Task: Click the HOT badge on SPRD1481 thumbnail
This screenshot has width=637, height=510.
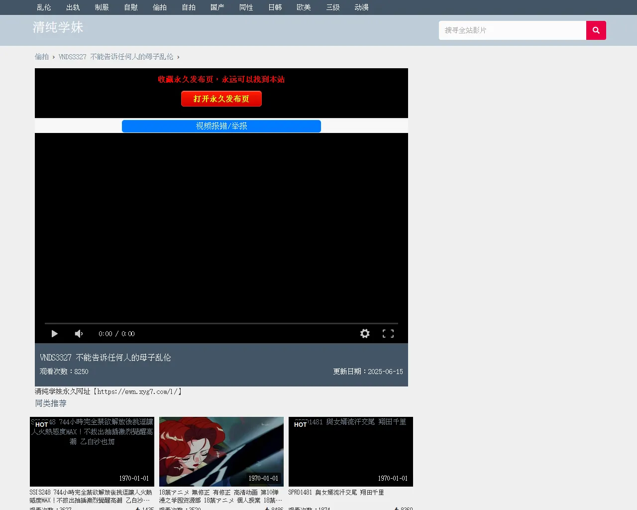Action: click(x=301, y=425)
